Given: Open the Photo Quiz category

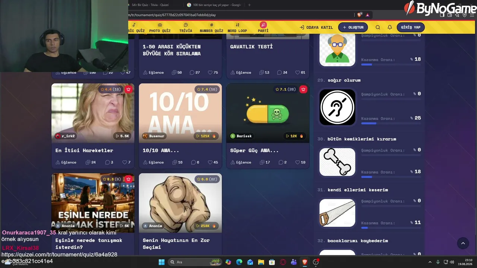Looking at the screenshot, I should (x=160, y=28).
